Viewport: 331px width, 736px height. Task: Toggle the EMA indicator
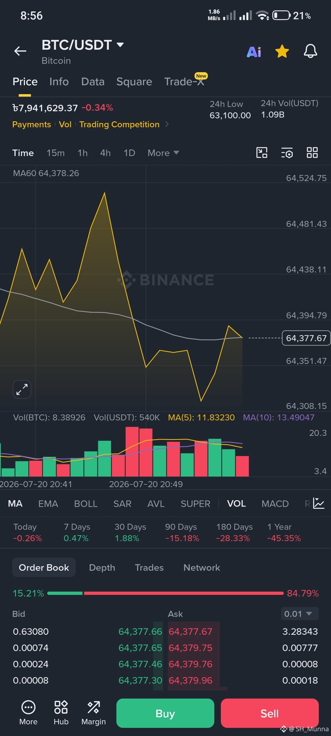(x=48, y=503)
